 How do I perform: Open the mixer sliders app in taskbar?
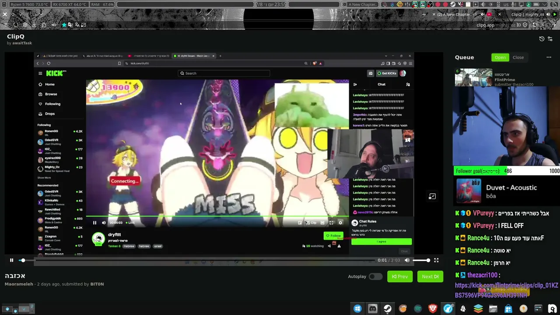tap(539, 309)
